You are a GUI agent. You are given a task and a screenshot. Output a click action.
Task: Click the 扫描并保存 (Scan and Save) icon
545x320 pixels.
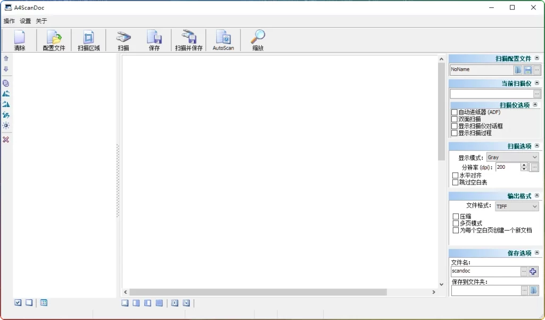point(189,40)
